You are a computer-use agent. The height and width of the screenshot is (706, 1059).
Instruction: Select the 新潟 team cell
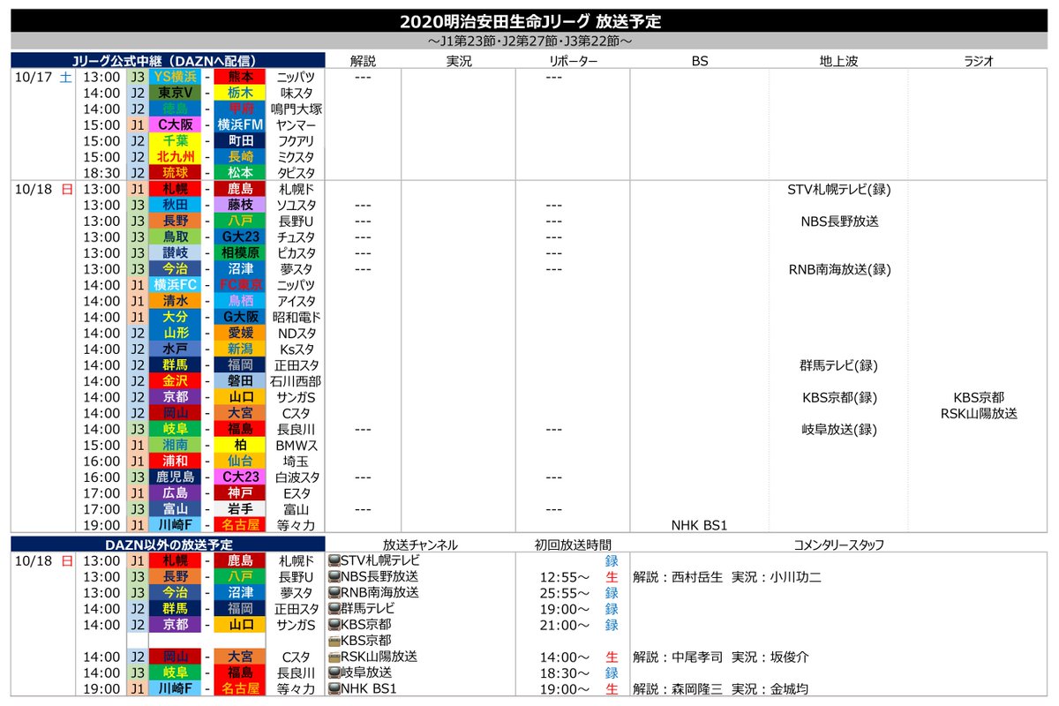click(x=240, y=349)
